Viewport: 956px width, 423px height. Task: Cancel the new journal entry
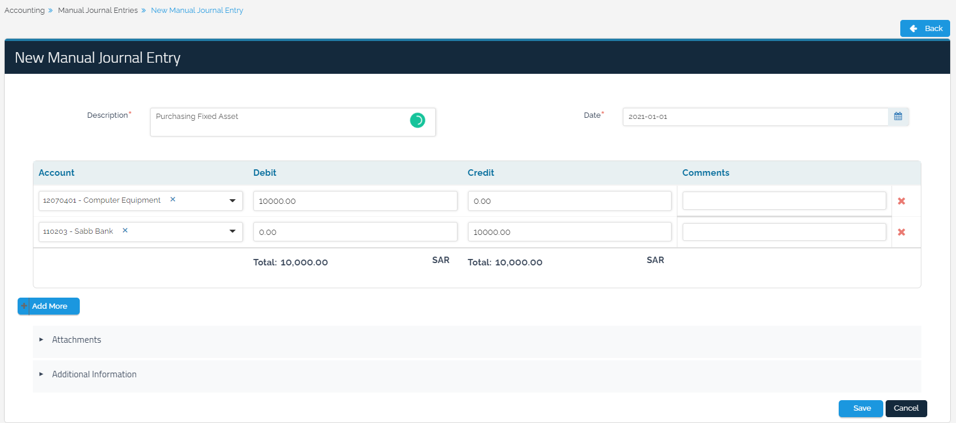pos(906,408)
